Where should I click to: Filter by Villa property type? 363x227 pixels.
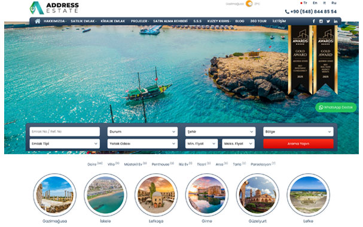click(113, 164)
